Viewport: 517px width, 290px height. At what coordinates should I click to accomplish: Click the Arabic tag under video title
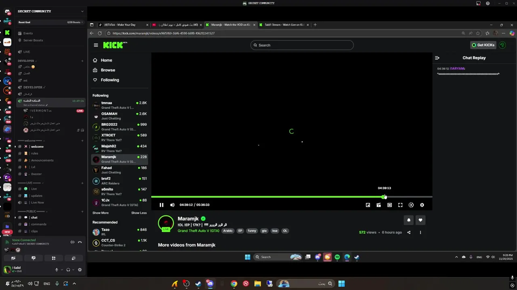(228, 231)
